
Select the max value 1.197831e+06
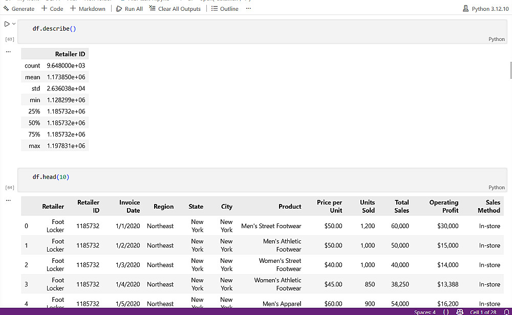(66, 146)
